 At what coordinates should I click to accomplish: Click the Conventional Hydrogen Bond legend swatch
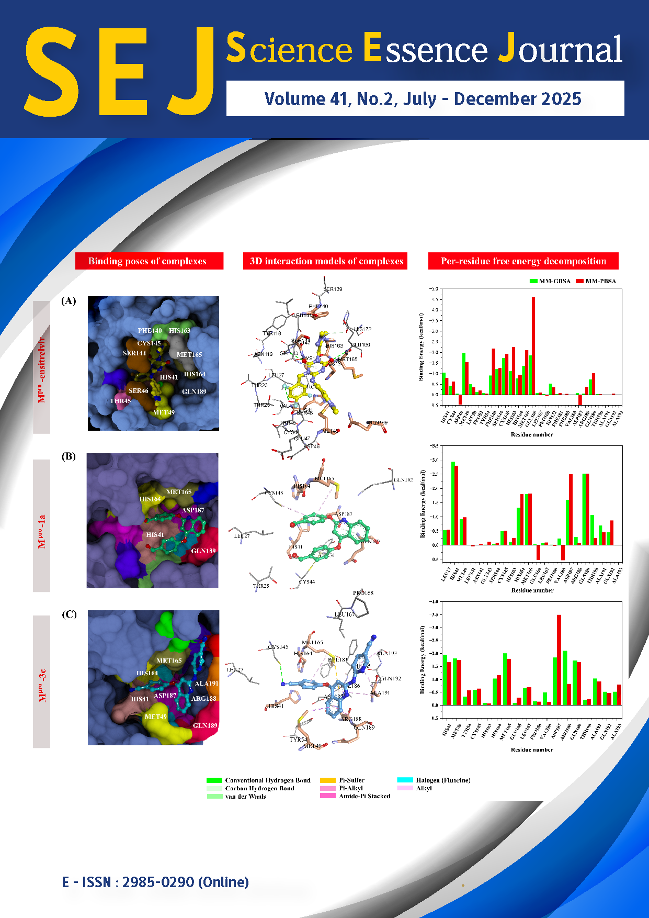[214, 780]
